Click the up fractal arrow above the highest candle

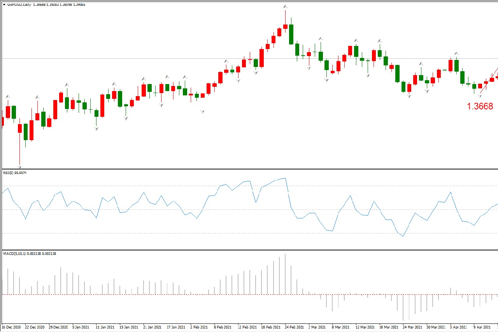pos(285,6)
